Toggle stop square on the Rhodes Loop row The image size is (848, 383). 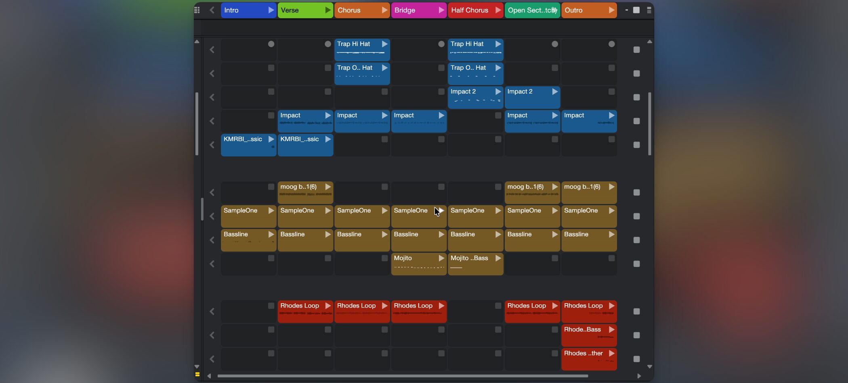point(636,311)
